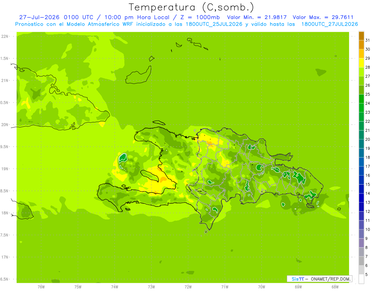376x291 pixels.
Task: Select the '27-Jul-2026 0100 UTC' timestamp
Action: 56,17
